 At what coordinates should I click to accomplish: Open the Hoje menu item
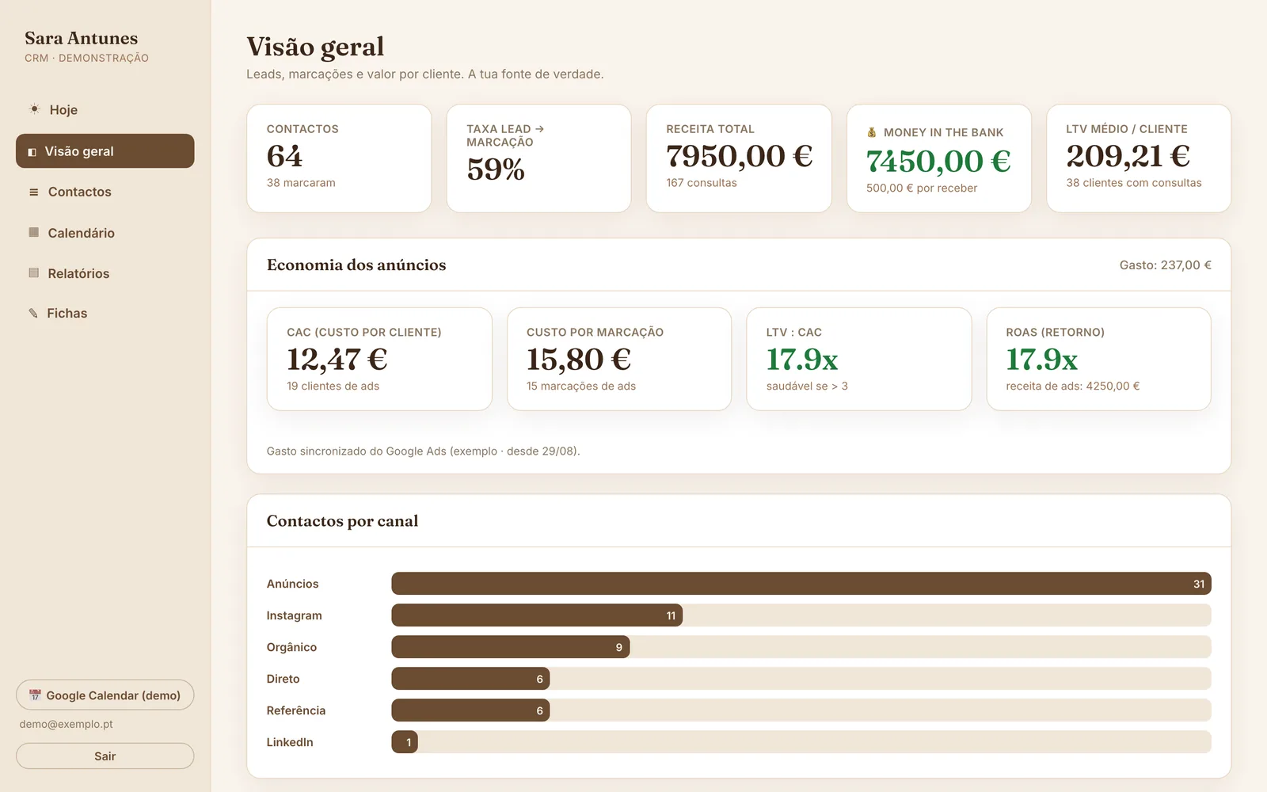[105, 109]
